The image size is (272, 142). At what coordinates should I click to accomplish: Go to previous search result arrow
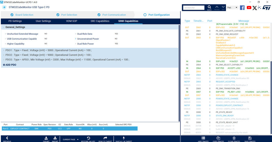click(x=217, y=7)
